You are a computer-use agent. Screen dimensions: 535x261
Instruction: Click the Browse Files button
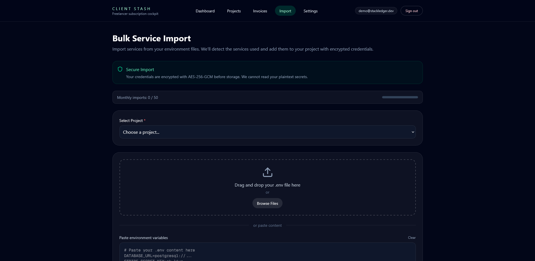(x=267, y=203)
